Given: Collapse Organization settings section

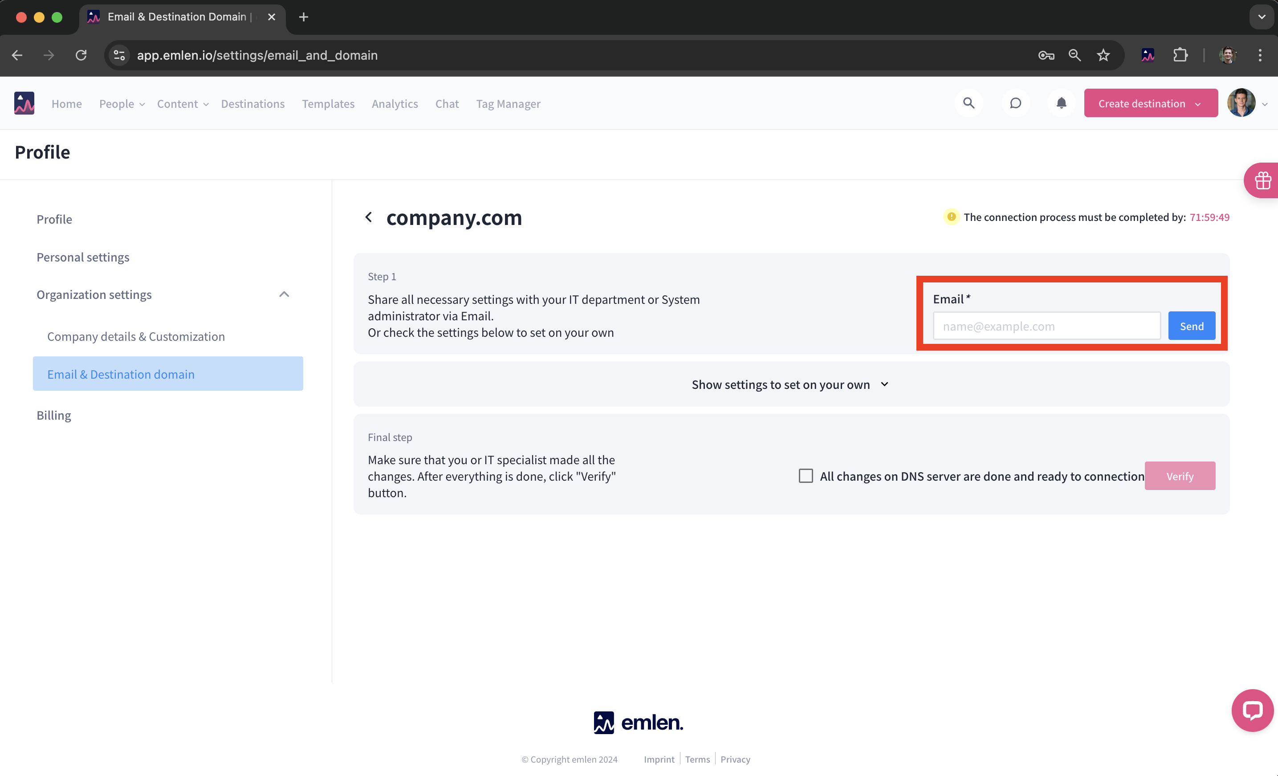Looking at the screenshot, I should tap(284, 294).
